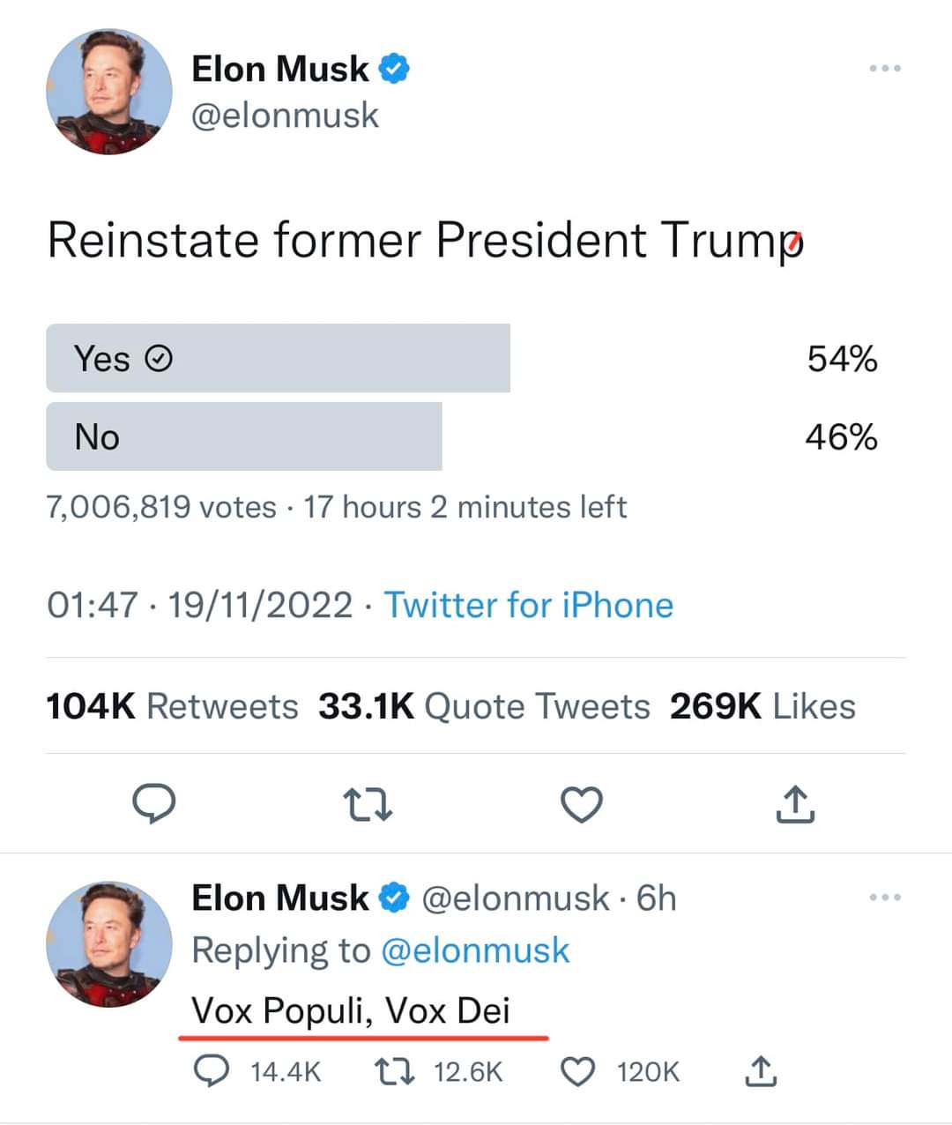The height and width of the screenshot is (1125, 952).
Task: Like the main poll tweet
Action: 582,804
